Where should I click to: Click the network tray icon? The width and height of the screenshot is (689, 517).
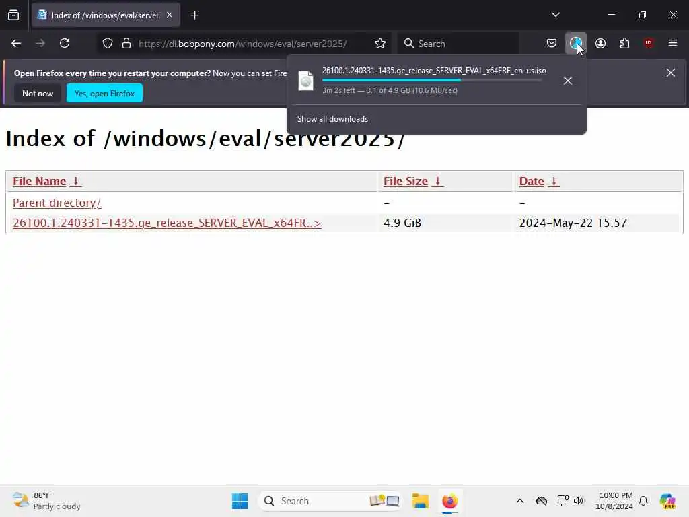[x=563, y=501]
